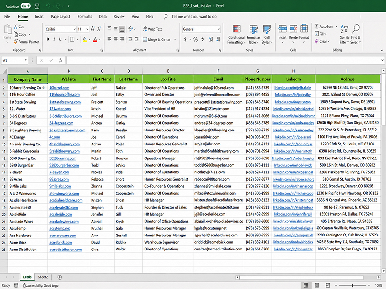Click the Paste clipboard icon
The image size is (386, 289).
click(7, 29)
